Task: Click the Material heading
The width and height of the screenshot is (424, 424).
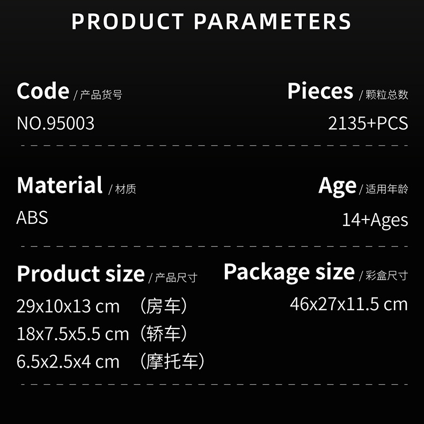Action: coord(60,186)
